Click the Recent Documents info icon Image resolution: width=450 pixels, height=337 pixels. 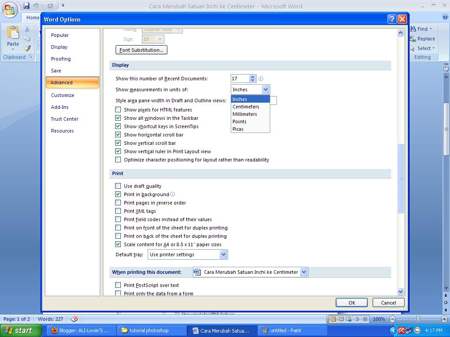[x=261, y=79]
